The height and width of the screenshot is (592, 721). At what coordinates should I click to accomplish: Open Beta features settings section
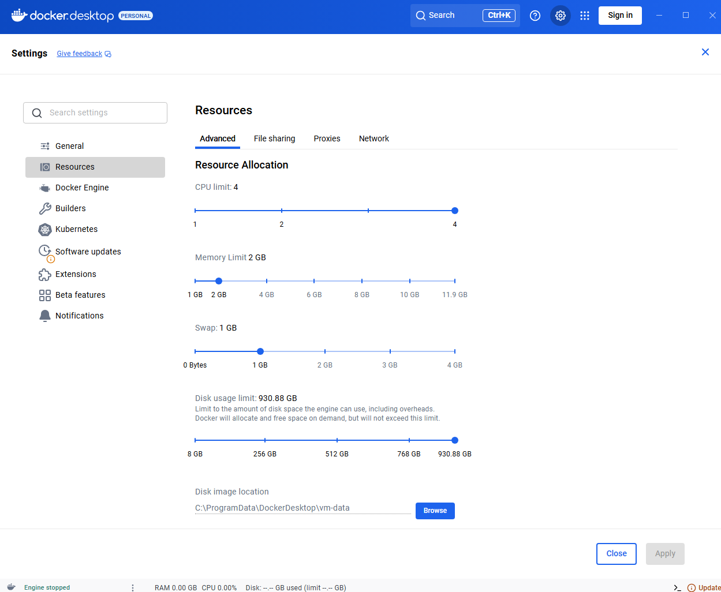[x=95, y=295]
